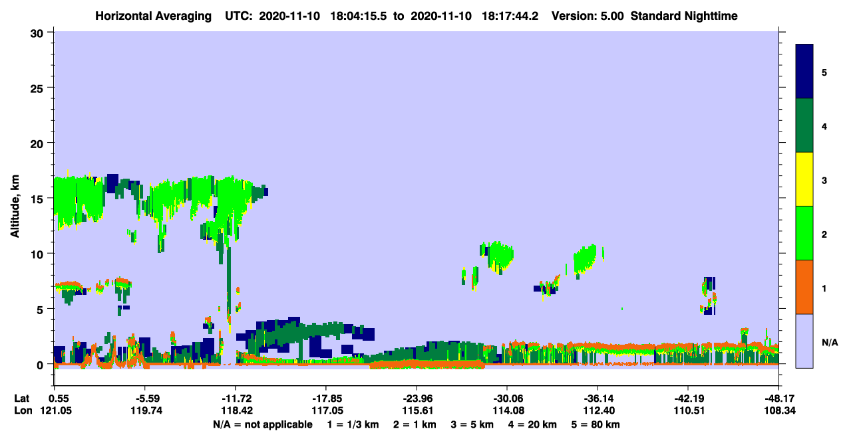Click the altitude tick label '25'
The height and width of the screenshot is (443, 865).
(39, 88)
